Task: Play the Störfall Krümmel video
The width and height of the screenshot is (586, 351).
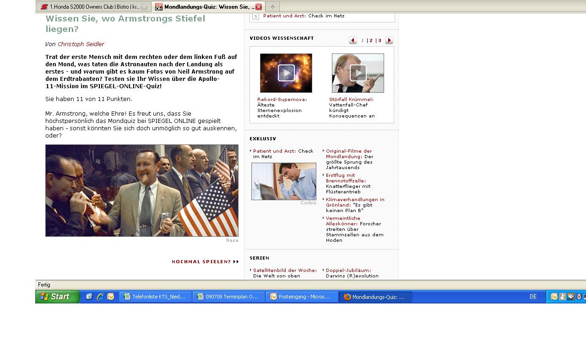Action: (358, 73)
